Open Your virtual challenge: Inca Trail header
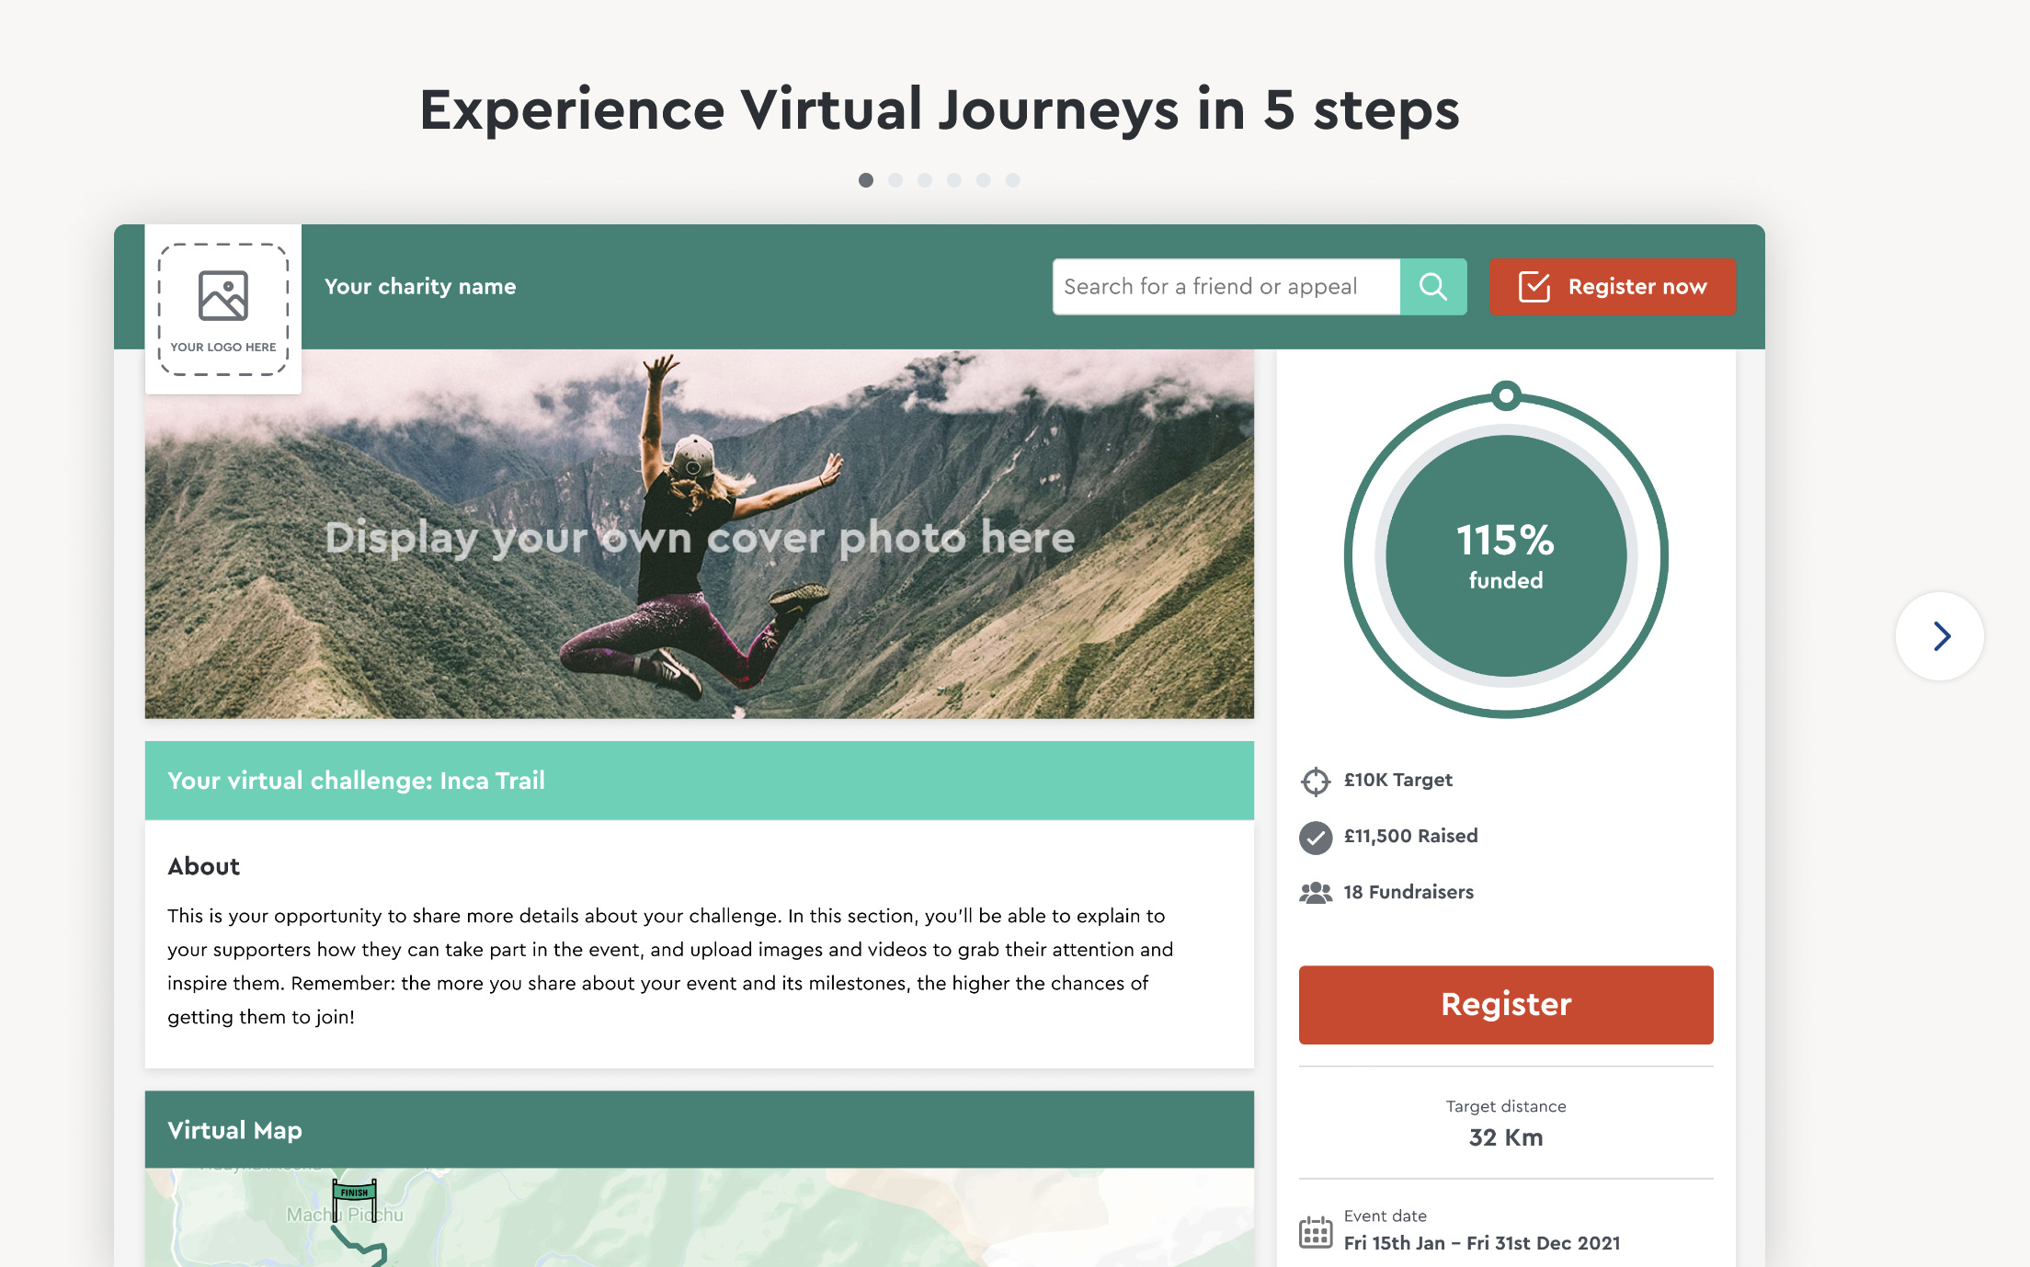Viewport: 2030px width, 1267px height. (x=700, y=781)
